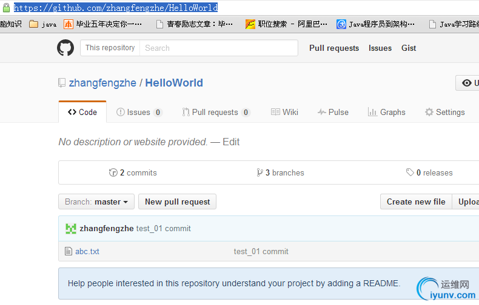Open Gist from the top navigation
Screen dimensions: 479x305
click(x=409, y=48)
